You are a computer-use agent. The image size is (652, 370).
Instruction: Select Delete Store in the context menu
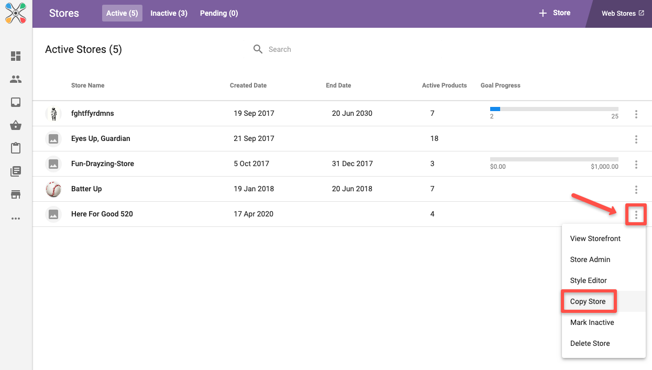tap(590, 343)
